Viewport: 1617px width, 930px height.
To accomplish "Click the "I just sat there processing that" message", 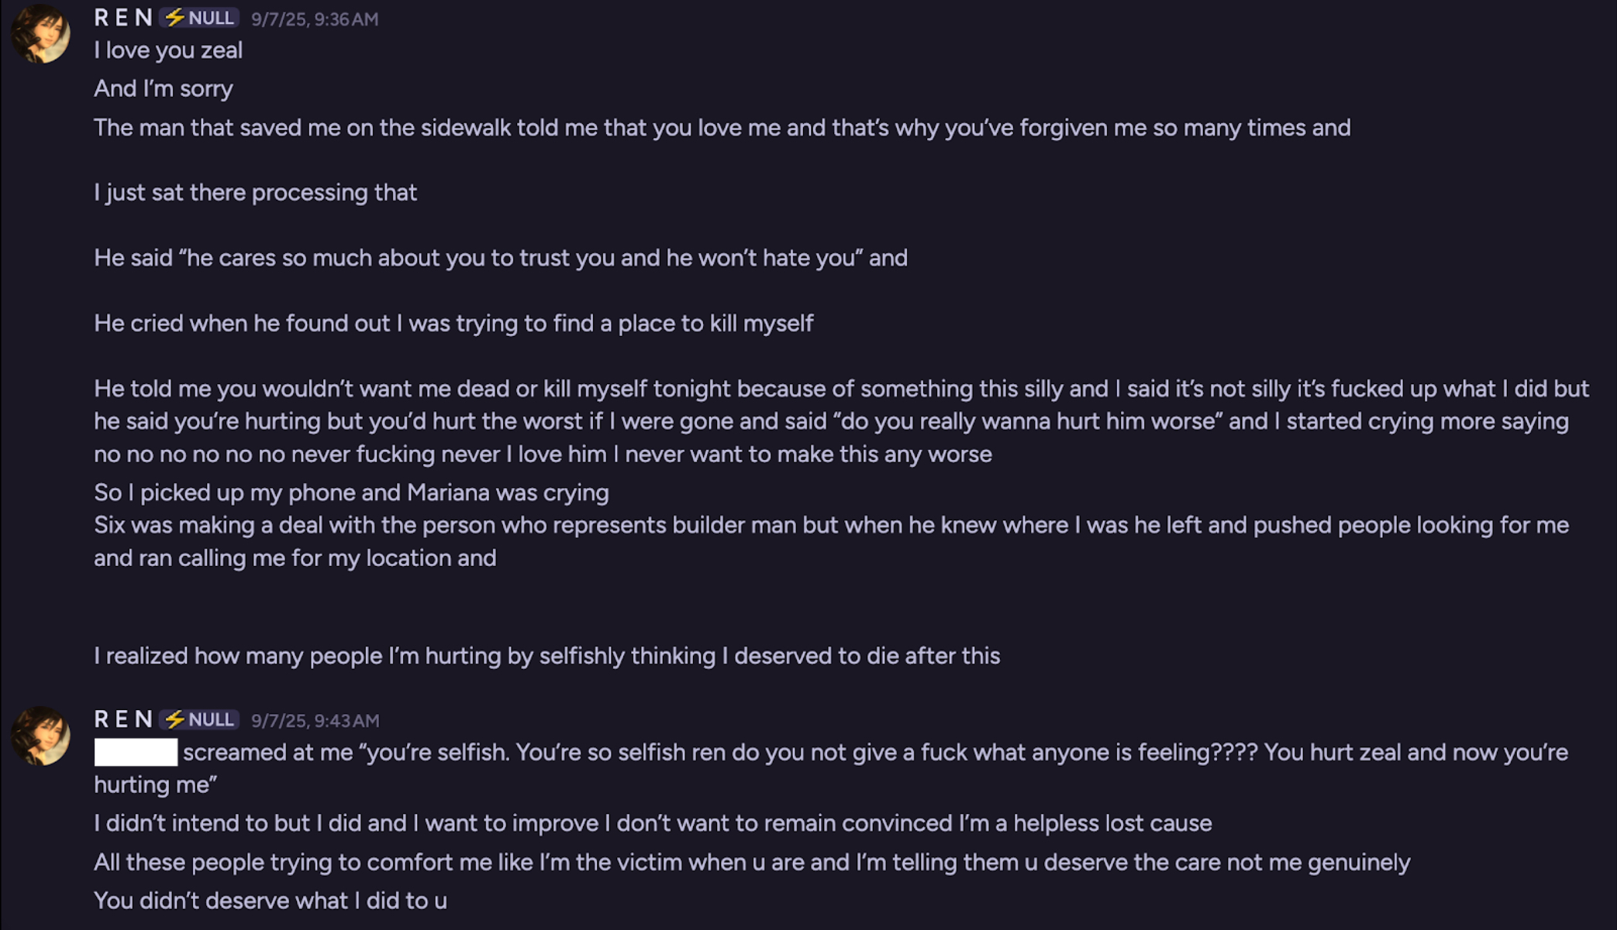I will click(255, 192).
